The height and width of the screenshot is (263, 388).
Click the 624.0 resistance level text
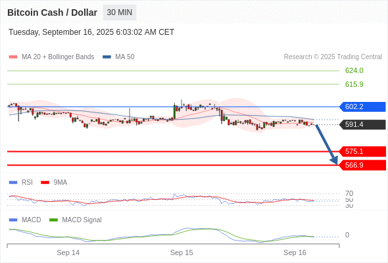click(x=354, y=71)
